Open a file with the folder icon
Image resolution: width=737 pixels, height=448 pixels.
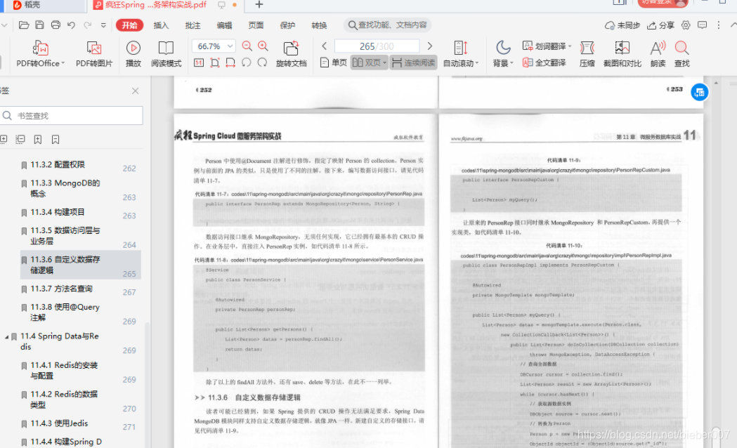(23, 25)
